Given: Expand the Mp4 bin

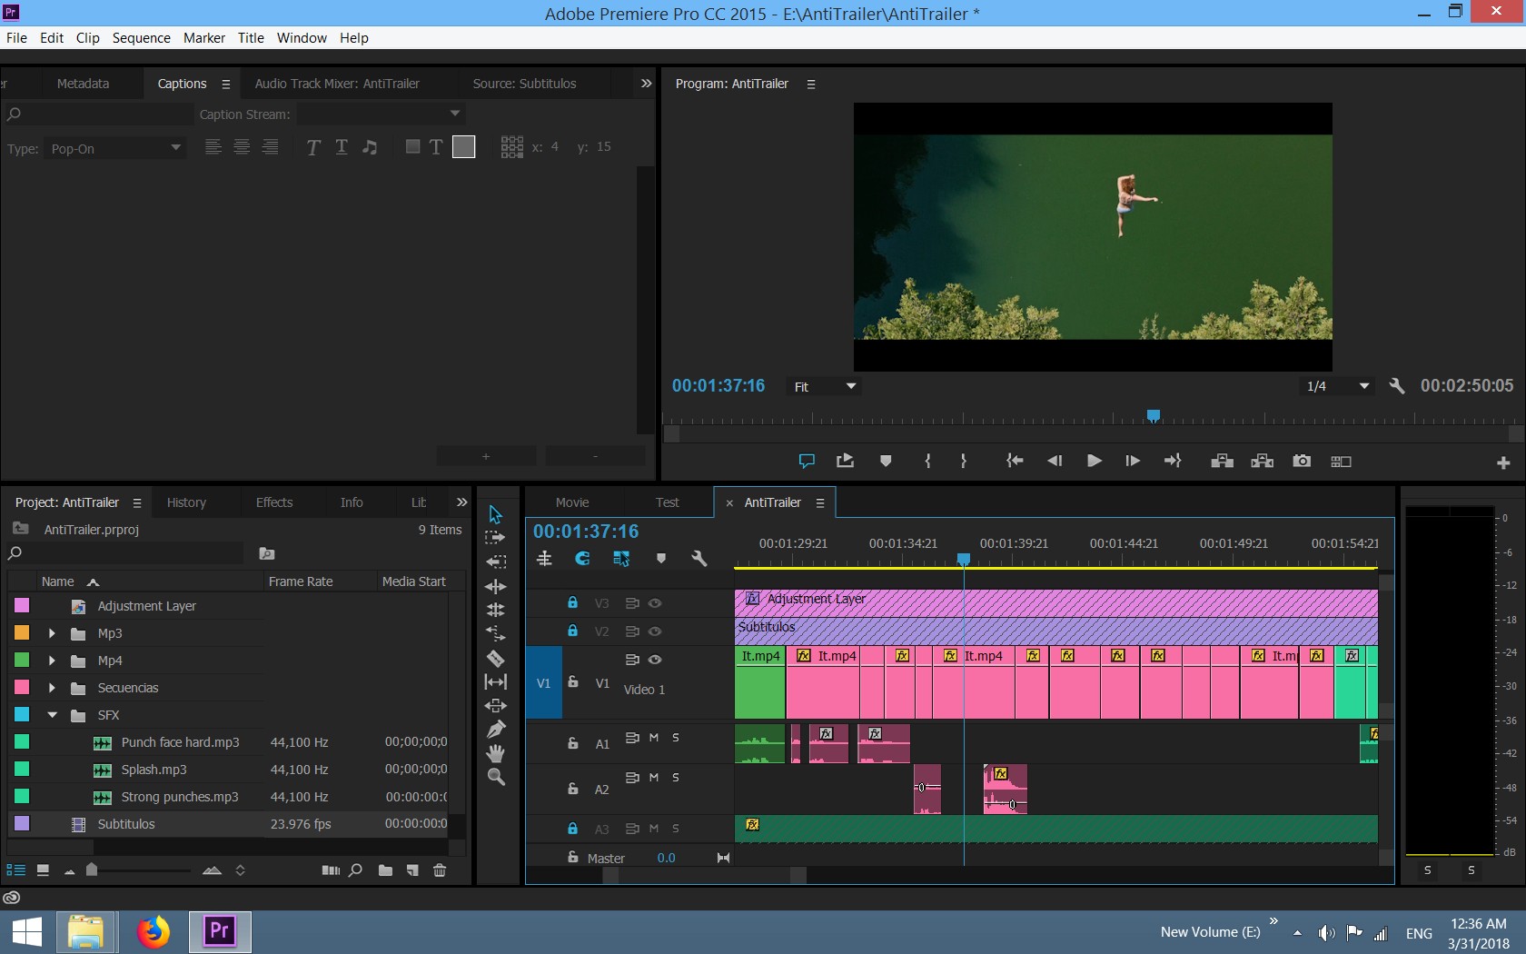Looking at the screenshot, I should (52, 661).
